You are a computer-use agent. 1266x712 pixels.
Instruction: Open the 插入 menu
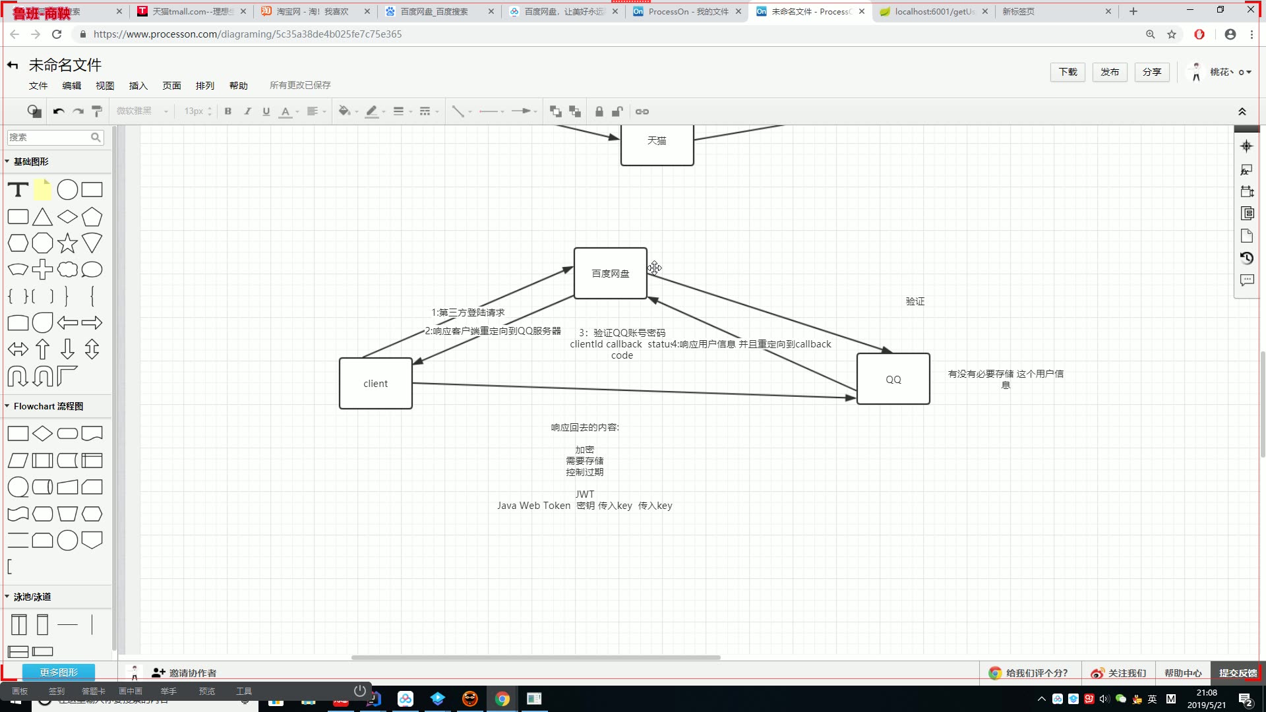(x=138, y=86)
